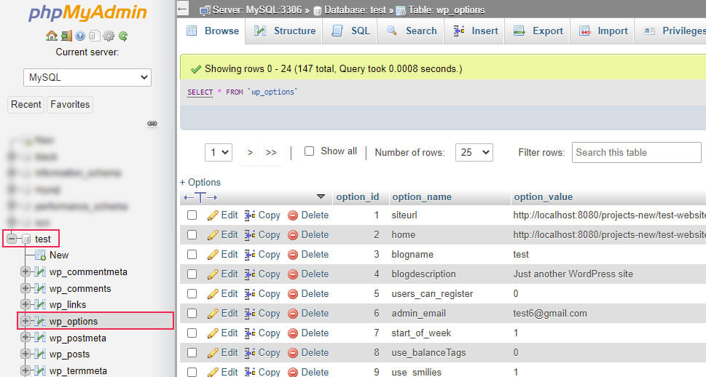This screenshot has height=377, width=706.
Task: Sort by the option_name column header
Action: coord(422,197)
